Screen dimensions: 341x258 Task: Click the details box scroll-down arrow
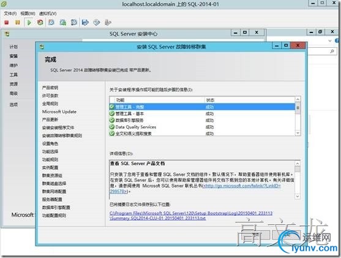coord(298,196)
